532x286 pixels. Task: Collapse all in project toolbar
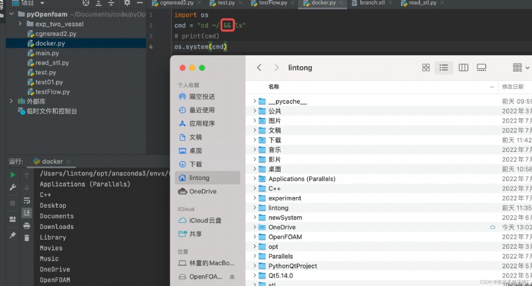[x=111, y=3]
